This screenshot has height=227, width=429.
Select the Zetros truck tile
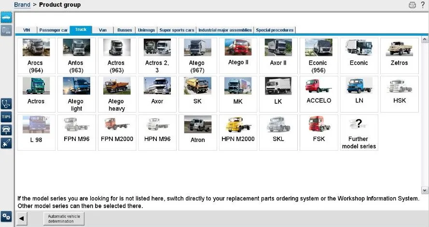(400, 56)
